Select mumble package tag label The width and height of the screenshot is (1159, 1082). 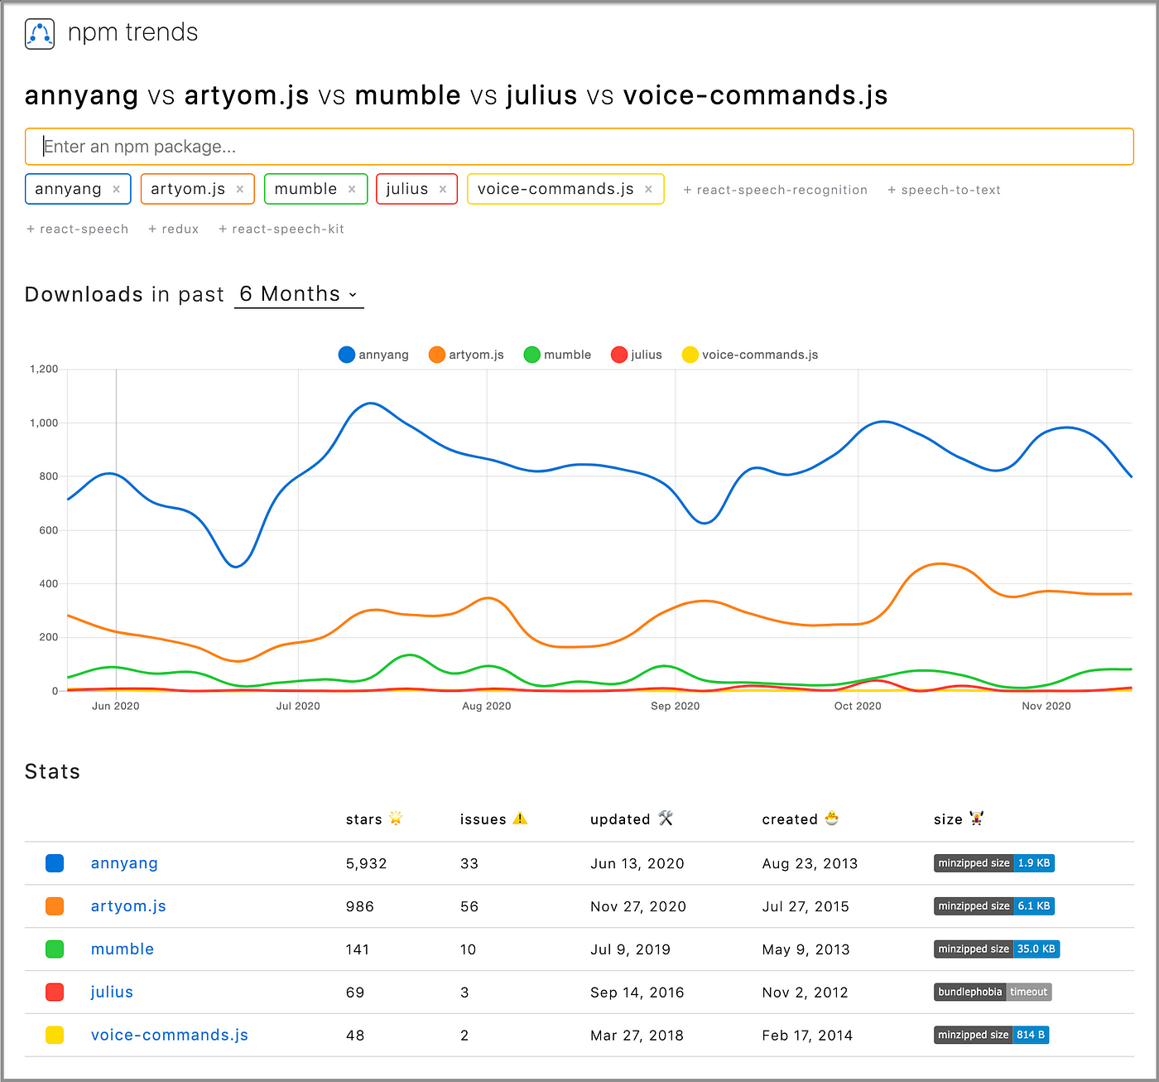tap(305, 190)
